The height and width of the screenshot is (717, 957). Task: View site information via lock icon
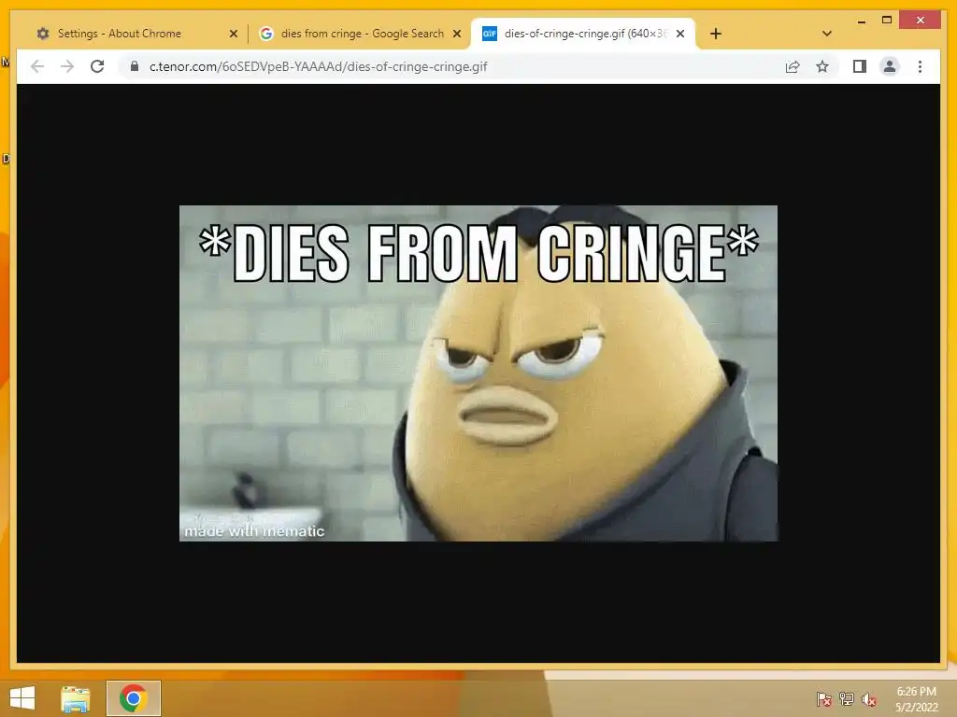pyautogui.click(x=135, y=66)
